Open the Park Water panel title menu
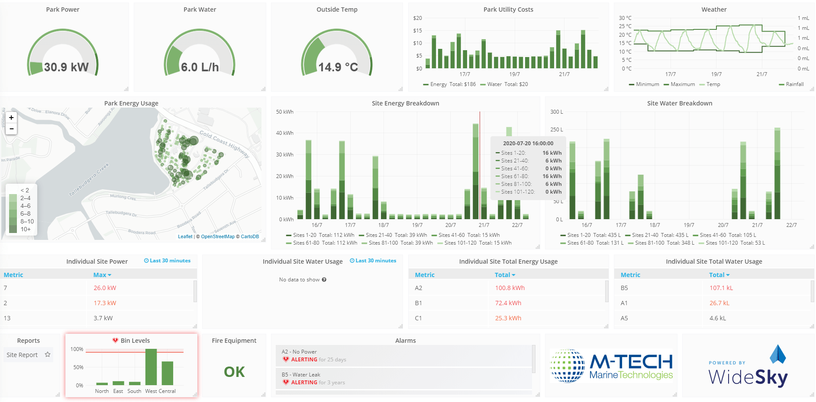This screenshot has width=816, height=402. [200, 10]
